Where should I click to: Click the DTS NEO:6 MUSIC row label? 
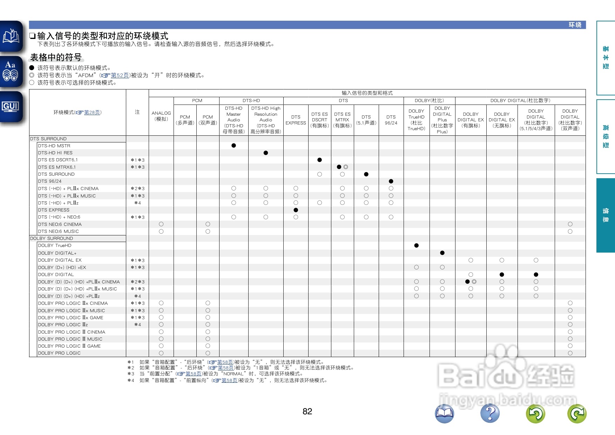pyautogui.click(x=58, y=232)
